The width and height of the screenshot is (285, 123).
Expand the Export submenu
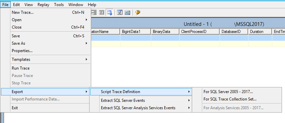tap(46, 92)
